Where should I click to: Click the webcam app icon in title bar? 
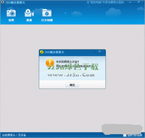(3, 2)
